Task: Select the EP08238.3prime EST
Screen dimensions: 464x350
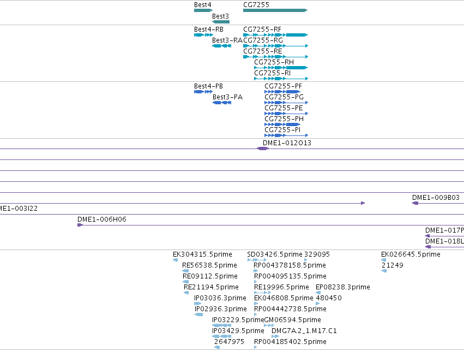Action: [318, 293]
